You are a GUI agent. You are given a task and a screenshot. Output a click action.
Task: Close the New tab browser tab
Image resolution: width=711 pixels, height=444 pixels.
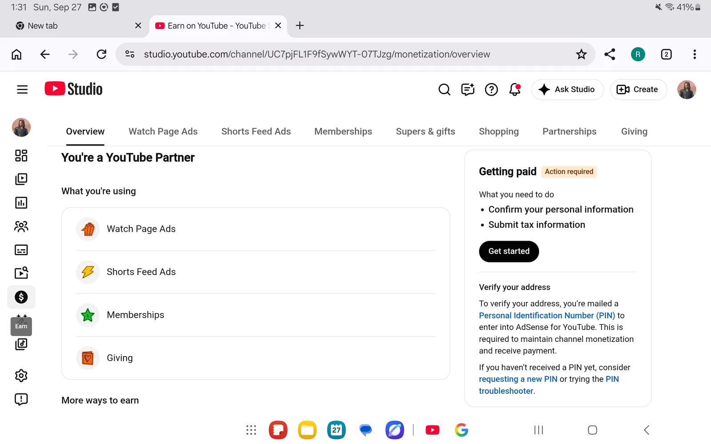click(x=138, y=26)
